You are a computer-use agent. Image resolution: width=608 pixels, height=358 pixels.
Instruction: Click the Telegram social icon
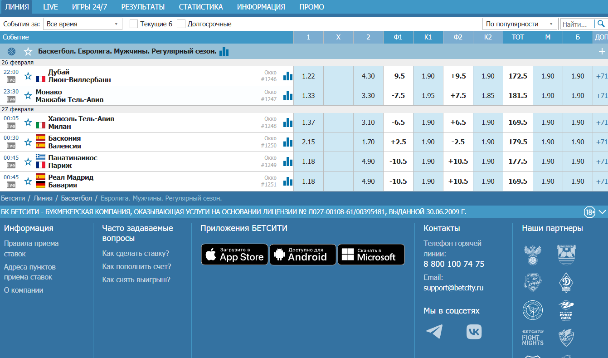[x=434, y=332]
